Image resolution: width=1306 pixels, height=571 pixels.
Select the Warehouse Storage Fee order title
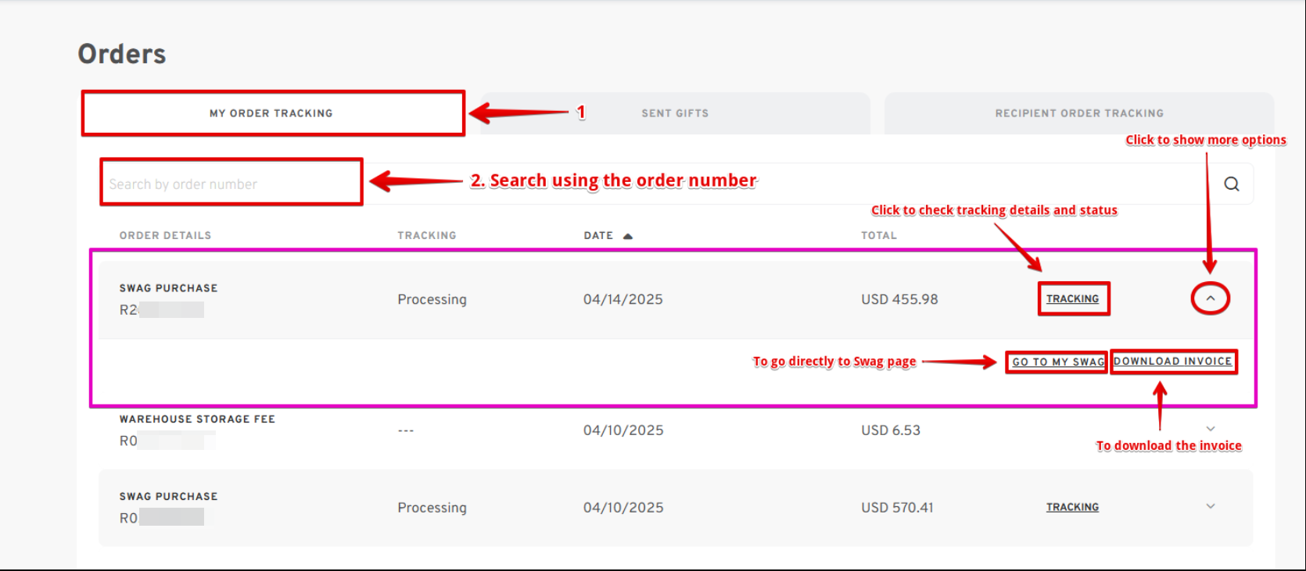click(x=197, y=419)
